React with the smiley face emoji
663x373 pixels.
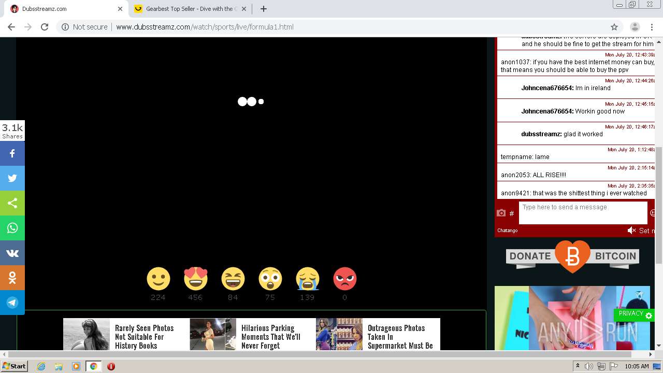[x=158, y=279]
